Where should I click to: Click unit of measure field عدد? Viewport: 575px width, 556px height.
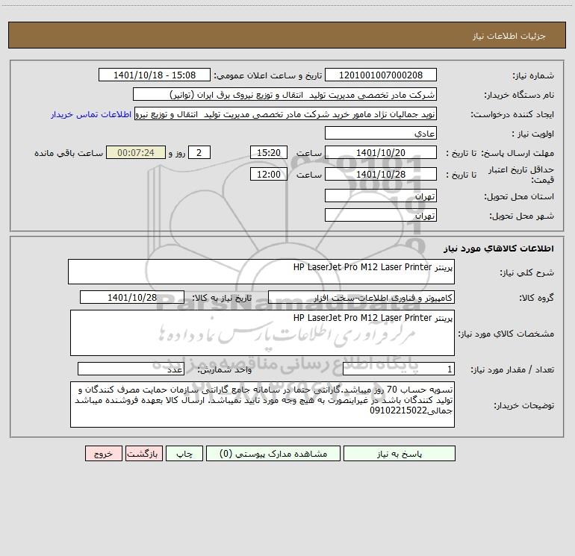(131, 369)
